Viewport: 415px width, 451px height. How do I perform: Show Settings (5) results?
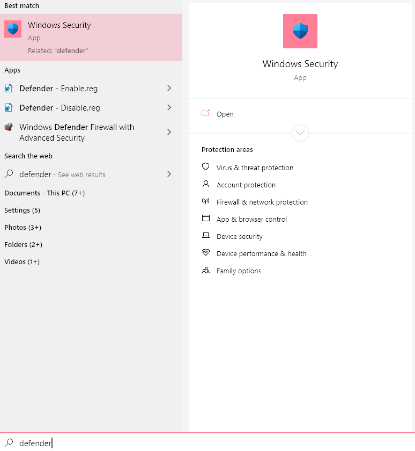pyautogui.click(x=22, y=210)
